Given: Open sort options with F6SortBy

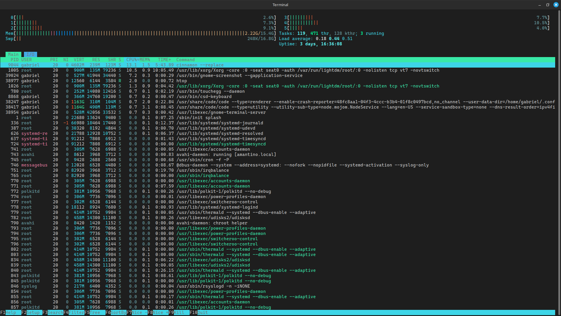Looking at the screenshot, I should point(116,312).
